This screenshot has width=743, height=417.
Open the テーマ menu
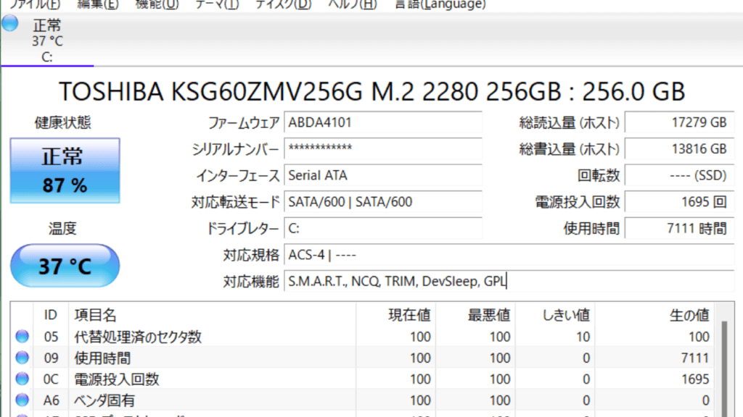216,4
